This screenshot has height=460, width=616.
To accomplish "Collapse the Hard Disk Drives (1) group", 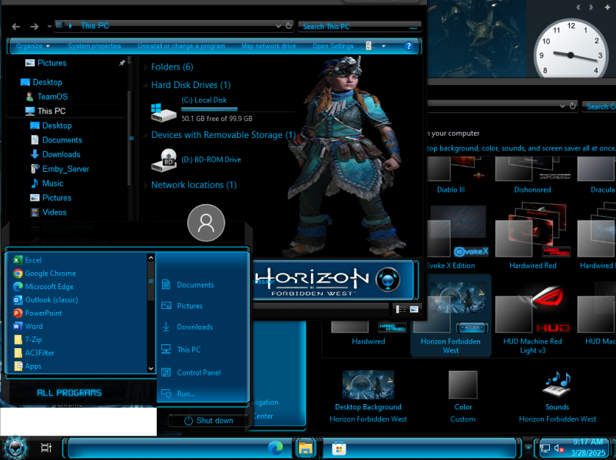I will pos(146,85).
